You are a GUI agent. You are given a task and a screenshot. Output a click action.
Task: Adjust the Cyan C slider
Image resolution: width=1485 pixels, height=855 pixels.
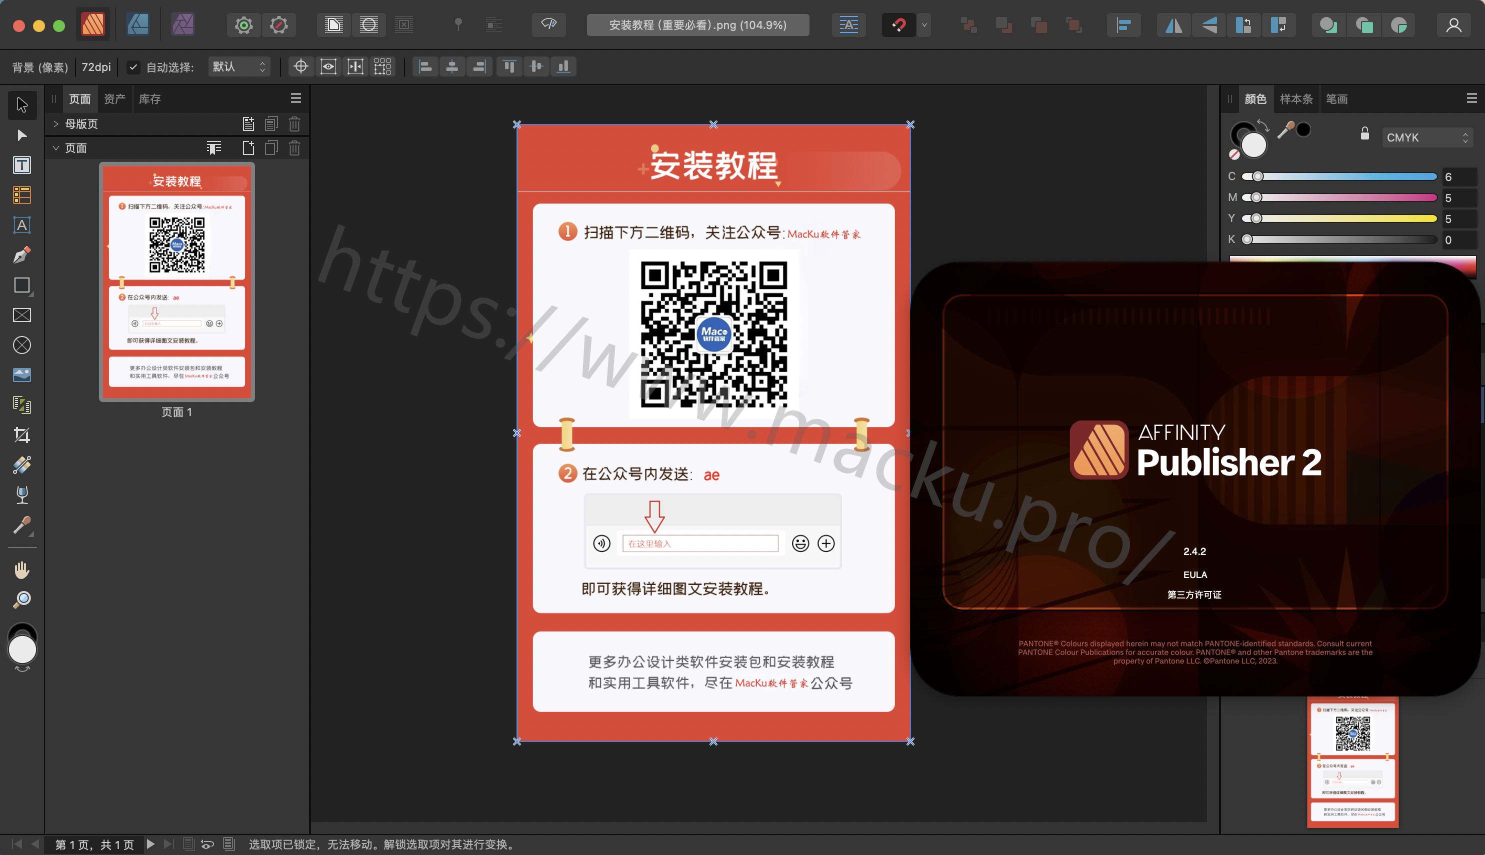1339,176
